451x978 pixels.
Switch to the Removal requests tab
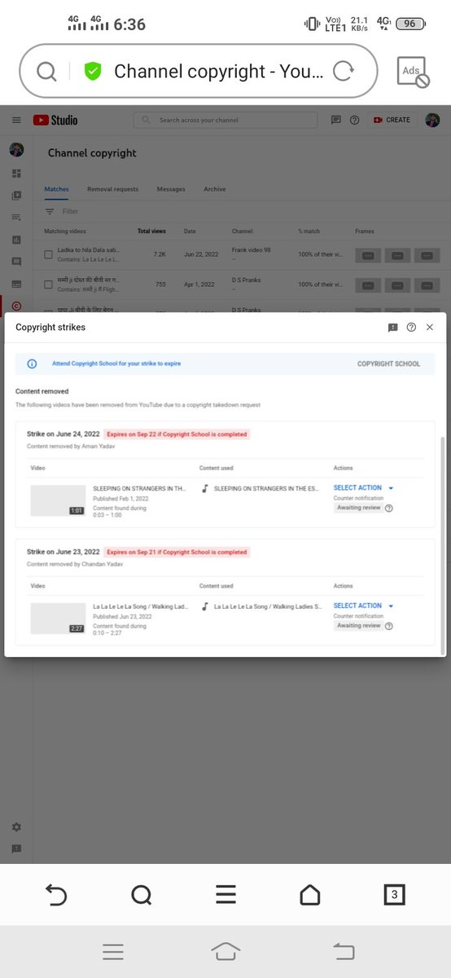[x=112, y=189]
